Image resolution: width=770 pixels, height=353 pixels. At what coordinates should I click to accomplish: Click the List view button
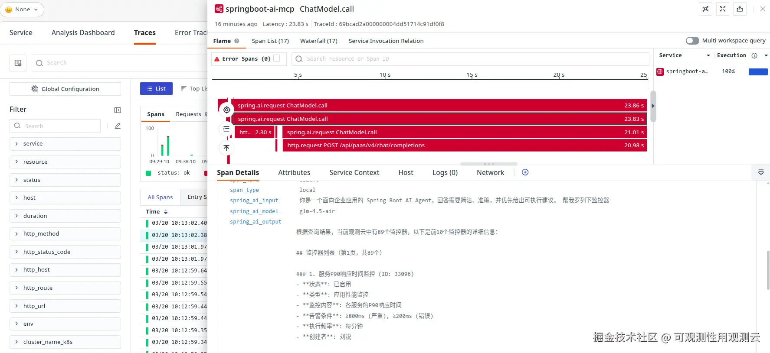point(156,88)
